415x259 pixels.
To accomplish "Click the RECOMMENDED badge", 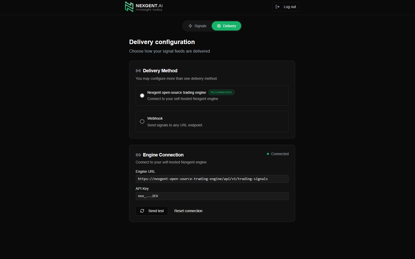I will click(x=221, y=92).
